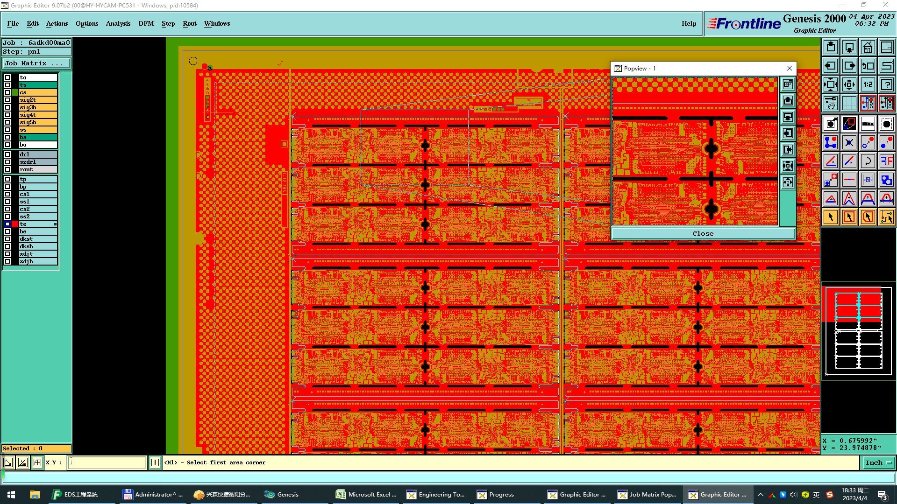This screenshot has height=504, width=897.
Task: Open the help question mark icon
Action: coord(886,84)
